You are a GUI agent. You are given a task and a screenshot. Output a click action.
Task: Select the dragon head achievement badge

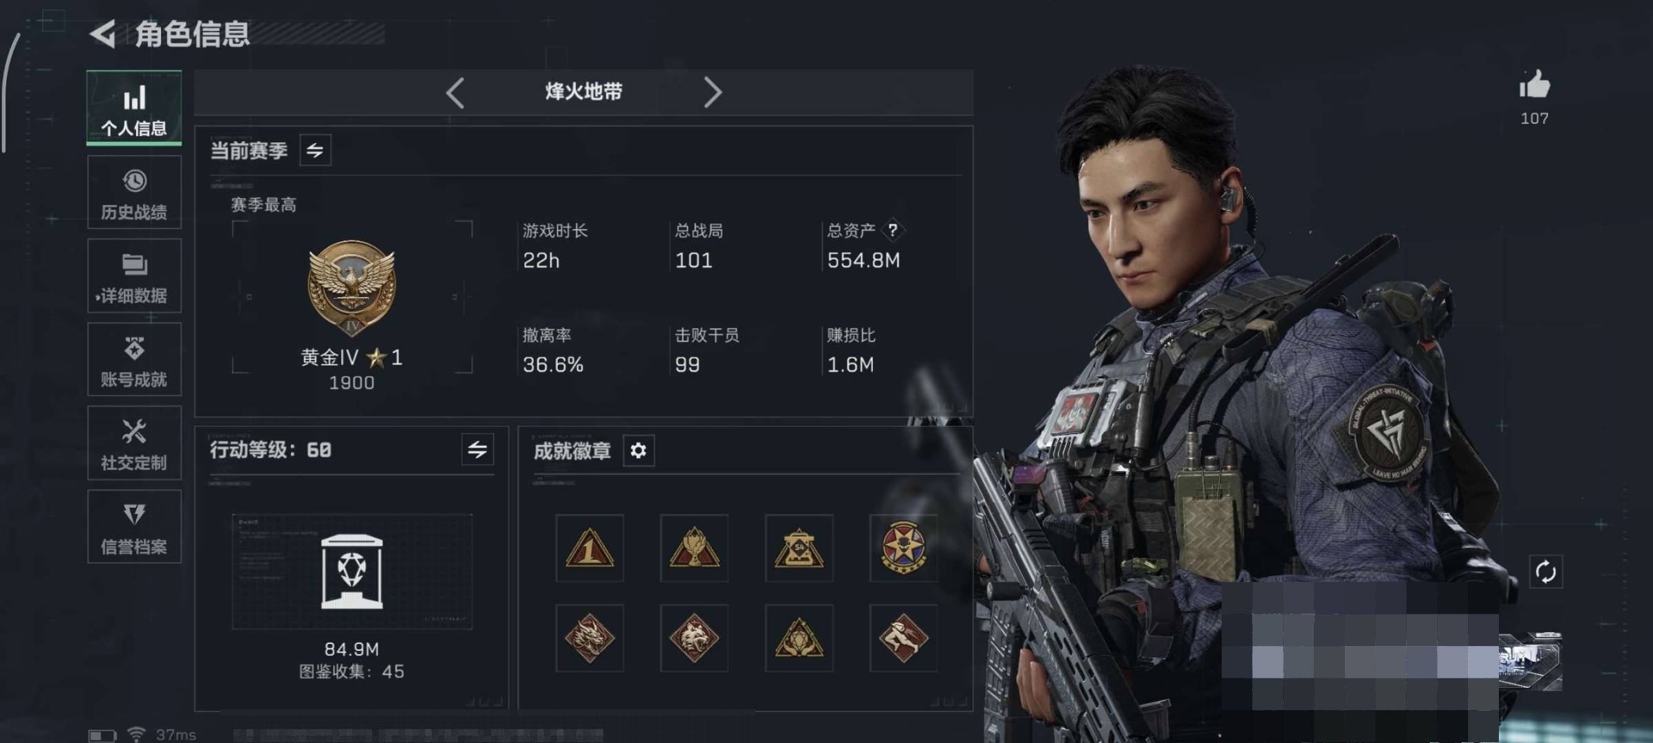[x=590, y=638]
